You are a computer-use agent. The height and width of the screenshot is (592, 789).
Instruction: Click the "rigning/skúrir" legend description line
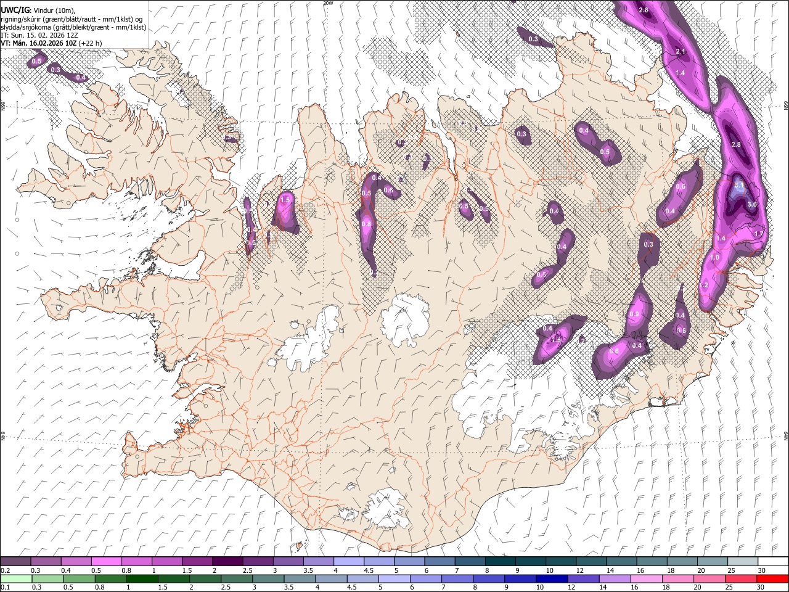[72, 19]
